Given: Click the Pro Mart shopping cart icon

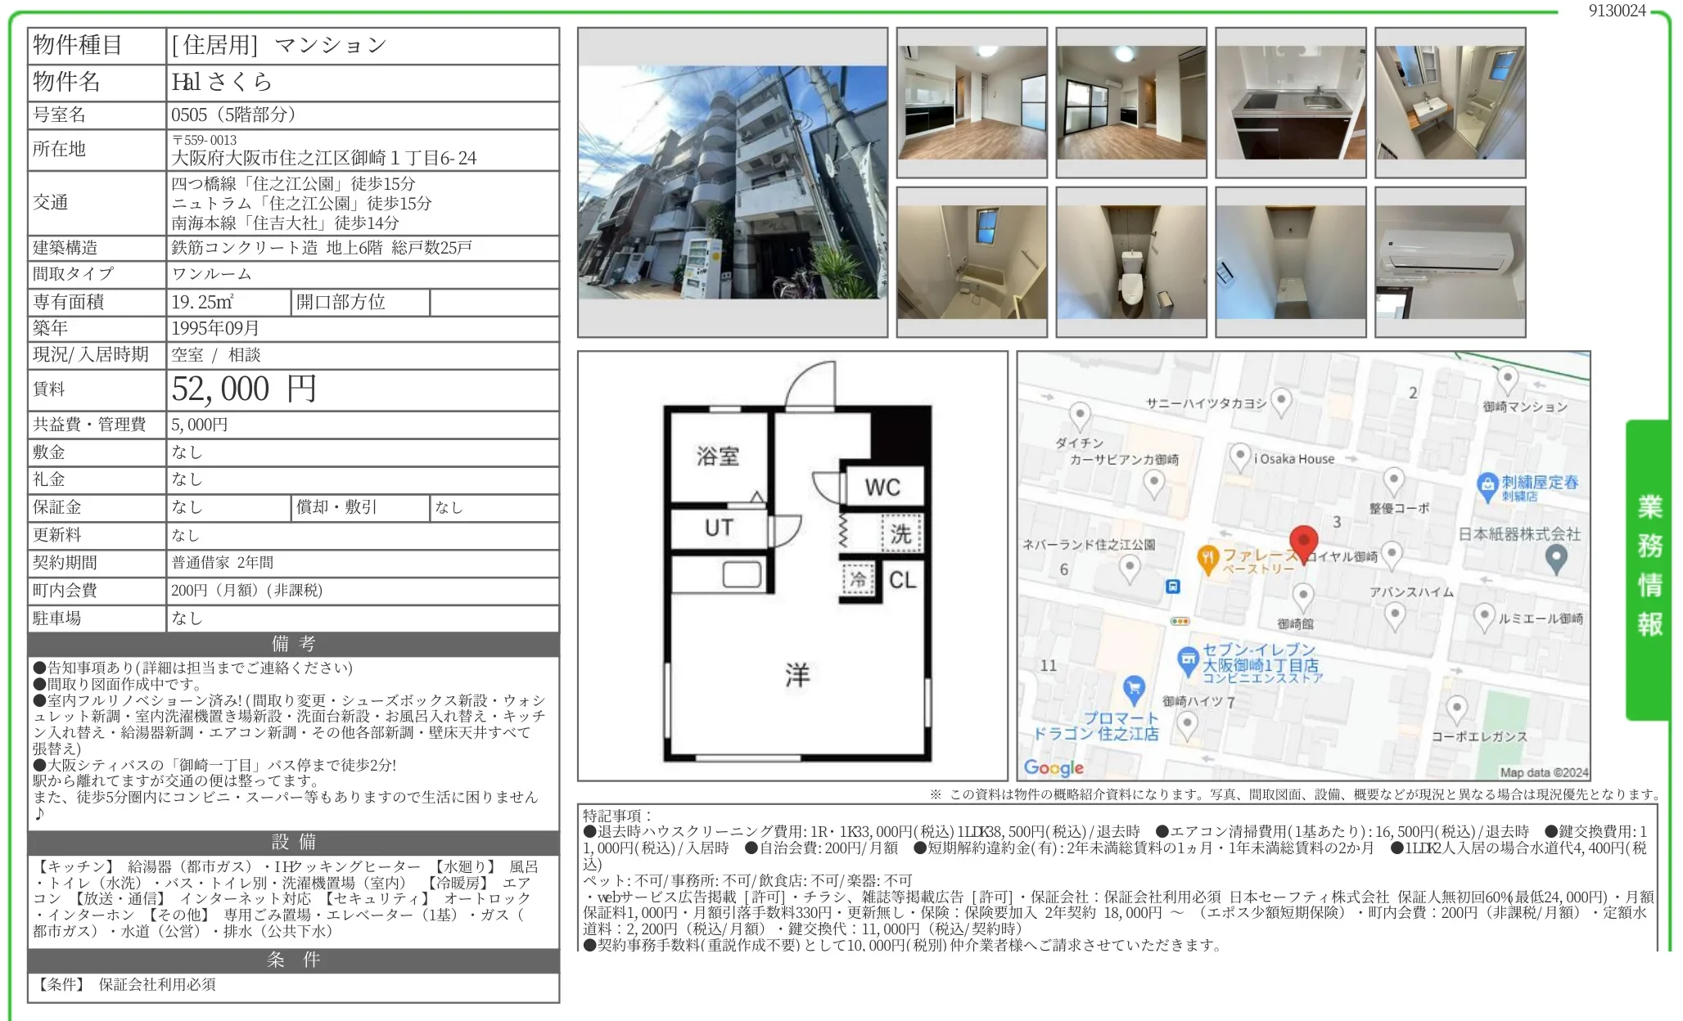Looking at the screenshot, I should pos(1134,689).
